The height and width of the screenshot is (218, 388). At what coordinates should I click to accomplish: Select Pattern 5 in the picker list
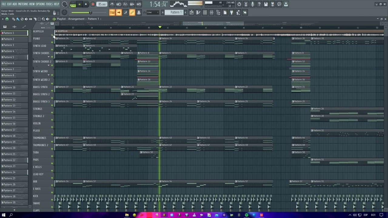click(14, 57)
